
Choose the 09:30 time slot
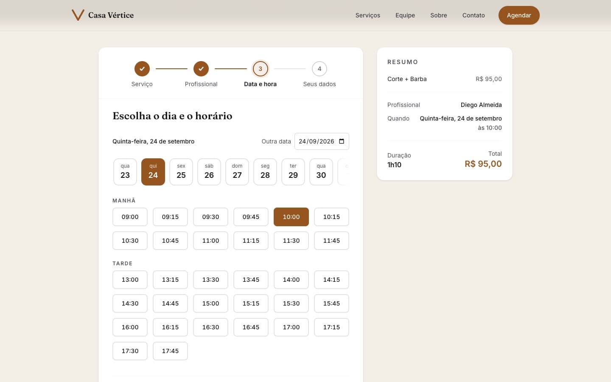(210, 217)
